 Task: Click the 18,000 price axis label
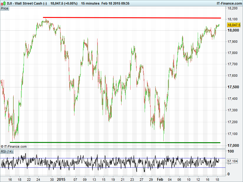[233, 30]
